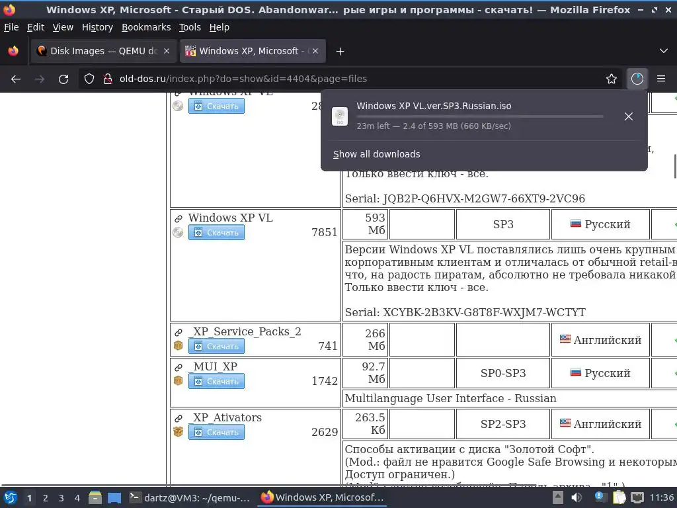Go back with the browser back arrow
Viewport: 677px width, 508px height.
(16, 79)
